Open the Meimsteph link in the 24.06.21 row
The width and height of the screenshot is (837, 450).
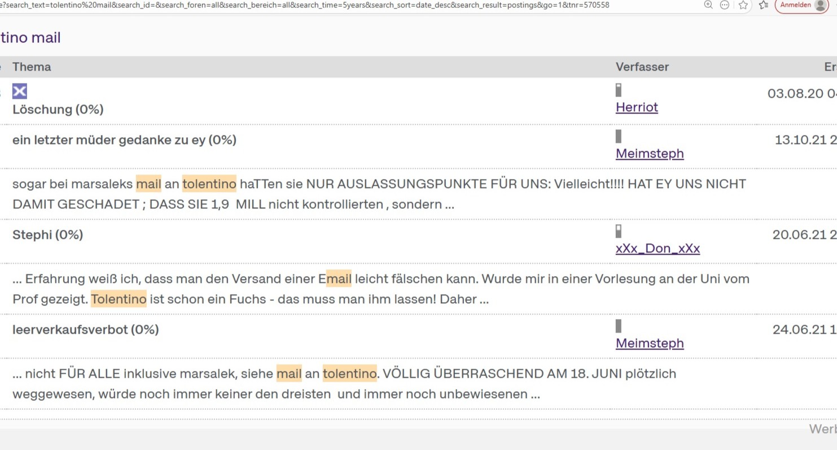coord(650,343)
